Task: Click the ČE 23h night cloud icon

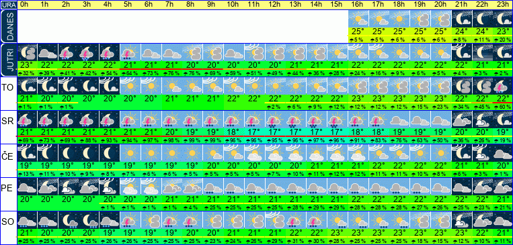Action: click(504, 153)
